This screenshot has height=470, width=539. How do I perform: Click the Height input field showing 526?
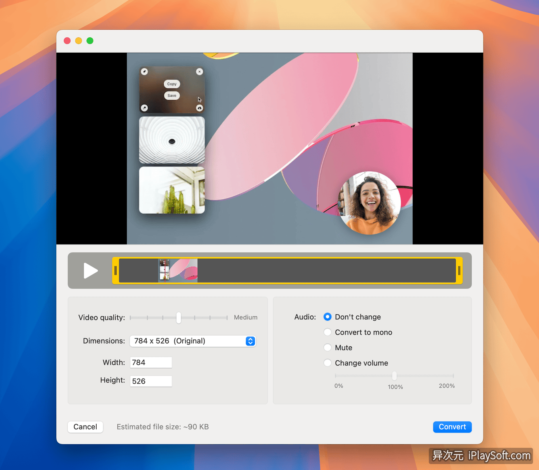(x=151, y=381)
